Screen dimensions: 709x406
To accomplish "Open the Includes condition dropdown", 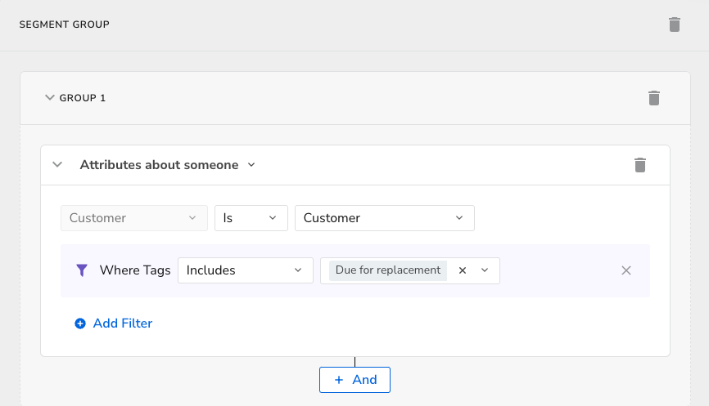I will click(x=245, y=270).
